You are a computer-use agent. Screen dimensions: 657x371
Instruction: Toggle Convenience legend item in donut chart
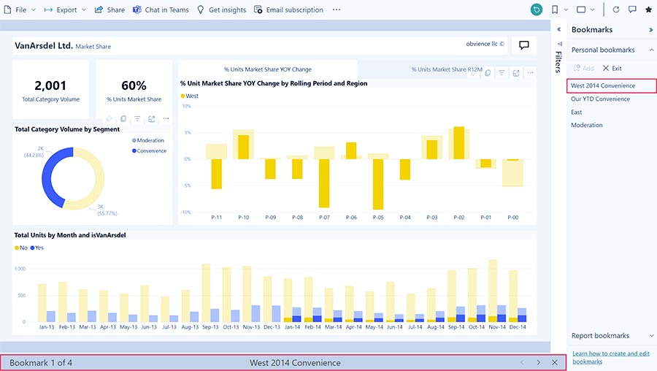(x=149, y=151)
